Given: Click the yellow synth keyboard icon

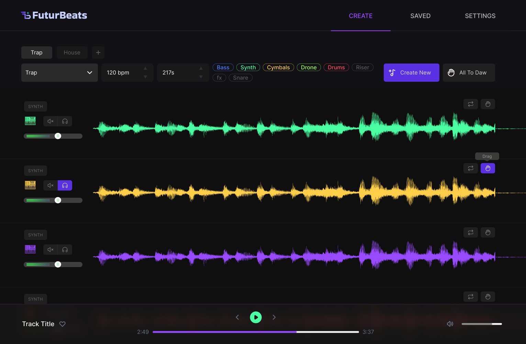Looking at the screenshot, I should pos(30,185).
